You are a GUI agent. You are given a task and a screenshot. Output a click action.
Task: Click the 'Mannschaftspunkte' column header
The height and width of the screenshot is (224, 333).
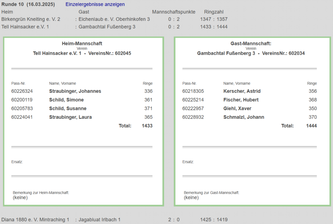[174, 12]
